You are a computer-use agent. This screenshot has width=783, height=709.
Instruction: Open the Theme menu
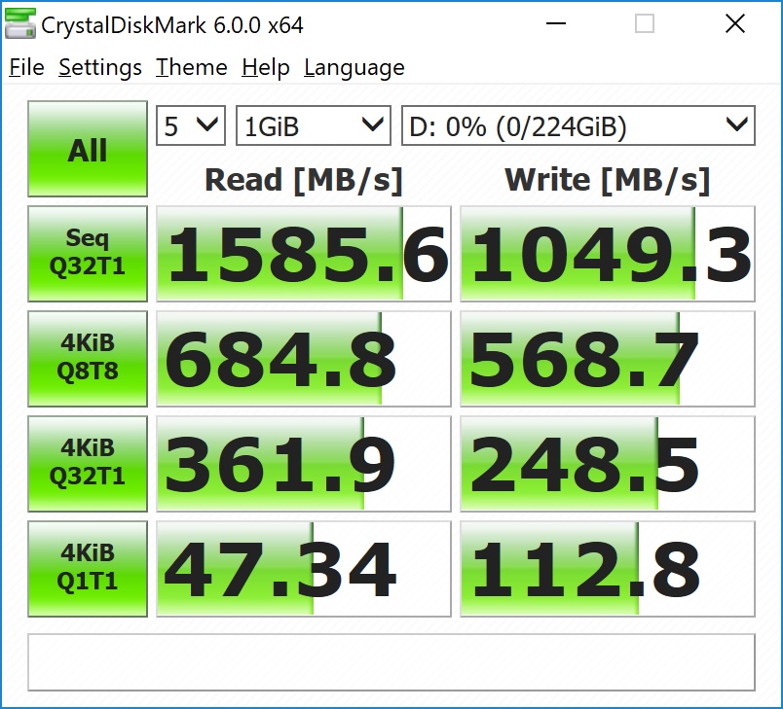click(x=191, y=67)
